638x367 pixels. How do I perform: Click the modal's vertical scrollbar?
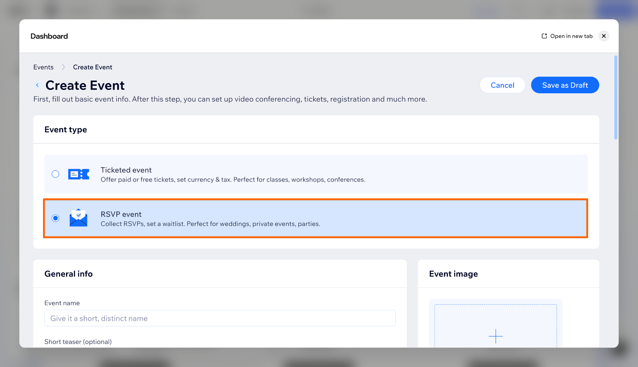click(x=616, y=98)
